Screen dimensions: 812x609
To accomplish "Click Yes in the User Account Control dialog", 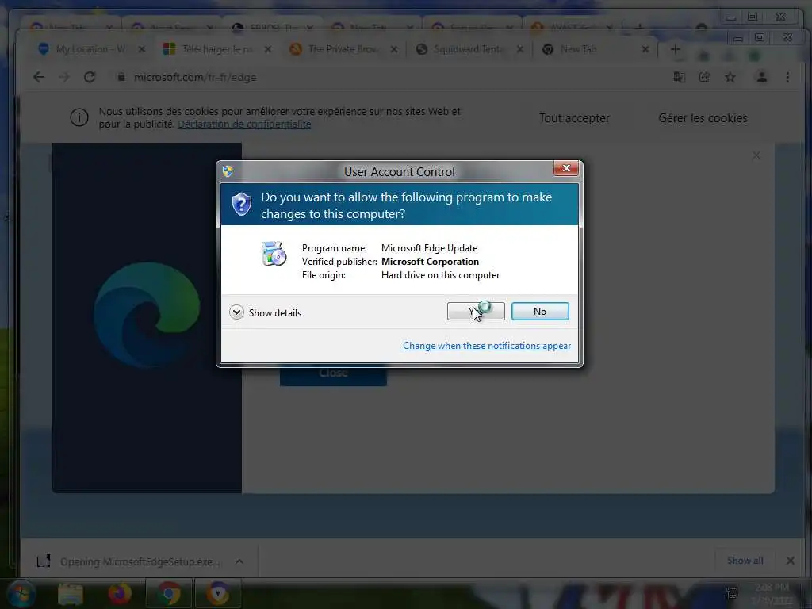I will (x=476, y=311).
